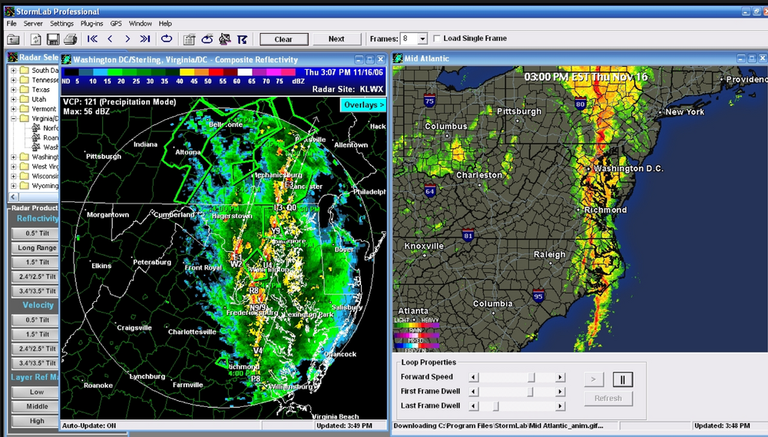This screenshot has height=437, width=768.
Task: Select the Long Range reflectivity product
Action: click(x=37, y=248)
